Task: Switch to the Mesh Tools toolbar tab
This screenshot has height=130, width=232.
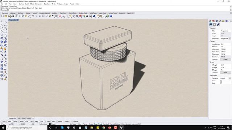Action: coord(103,13)
